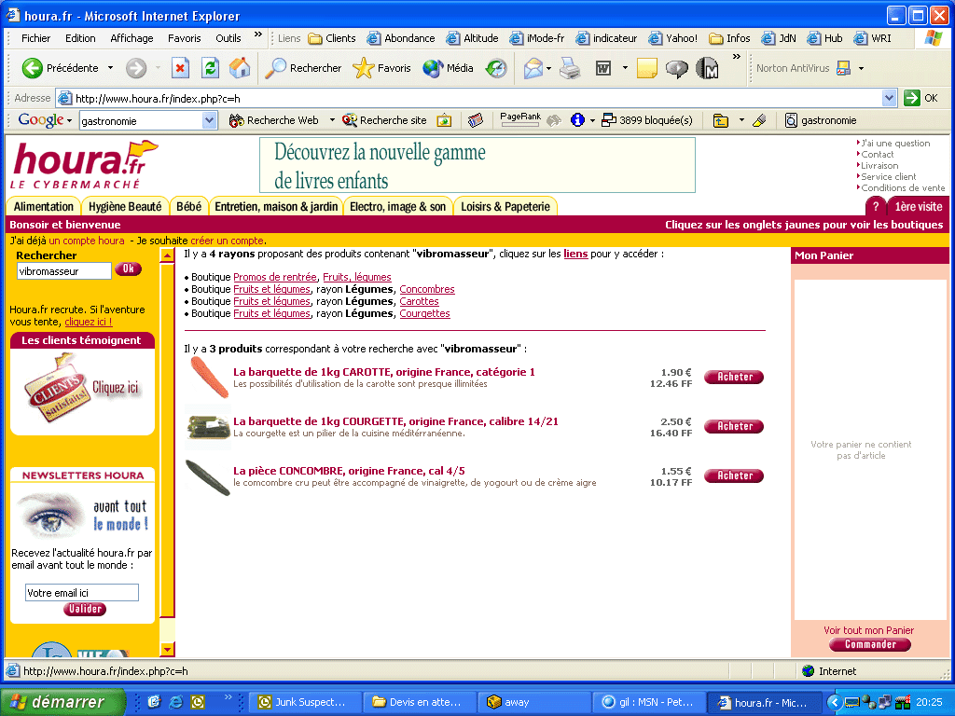The image size is (955, 716).
Task: Expand the menu bar overflow chevron
Action: 258,34
